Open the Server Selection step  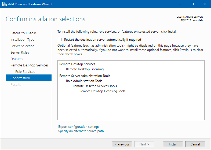[22, 46]
